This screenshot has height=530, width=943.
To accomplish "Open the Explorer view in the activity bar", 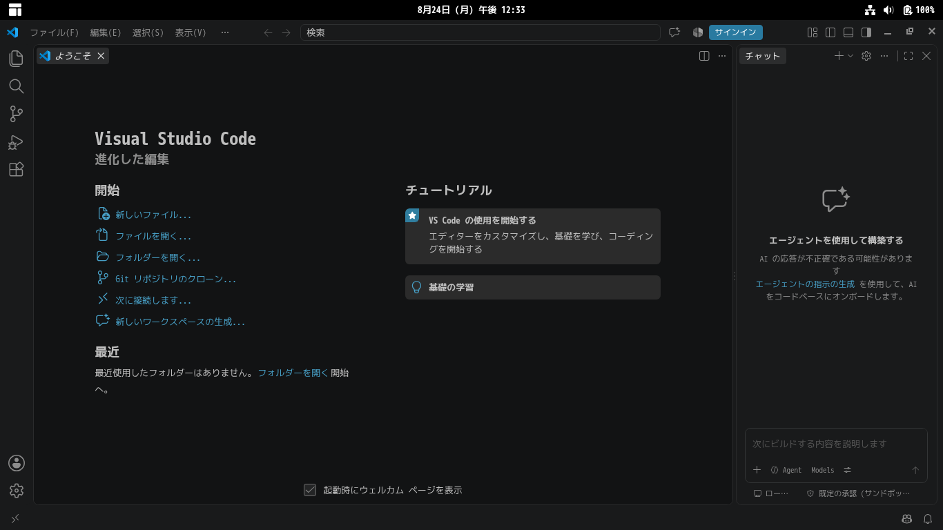I will tap(17, 59).
